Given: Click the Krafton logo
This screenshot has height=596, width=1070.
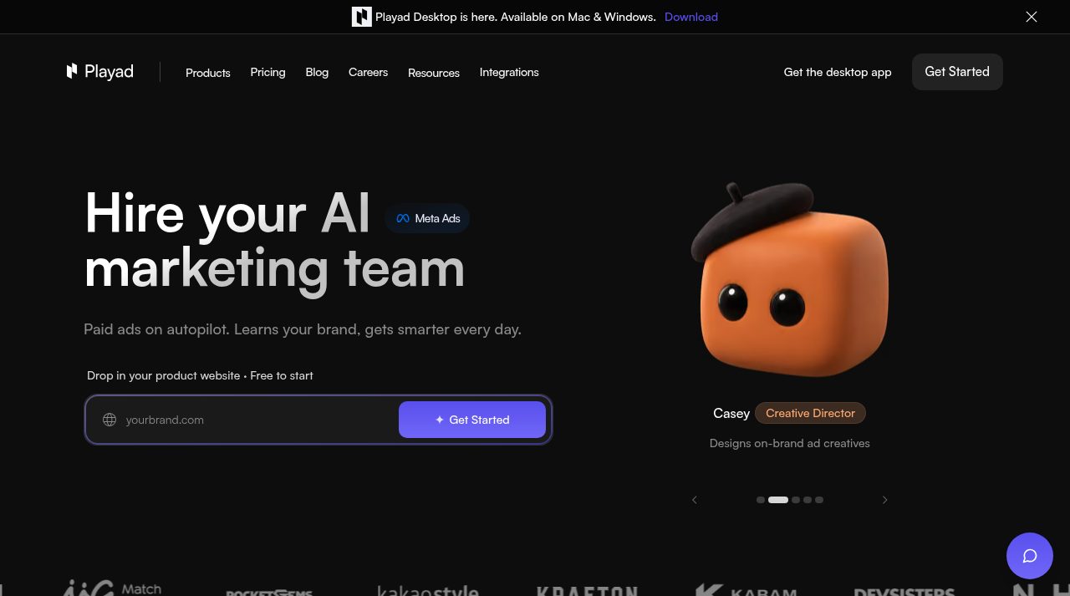Looking at the screenshot, I should coord(587,591).
